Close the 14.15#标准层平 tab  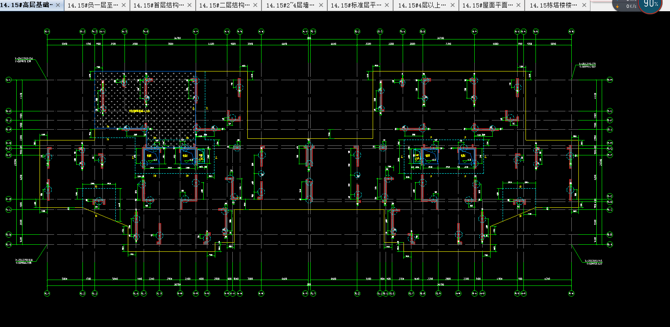[387, 5]
